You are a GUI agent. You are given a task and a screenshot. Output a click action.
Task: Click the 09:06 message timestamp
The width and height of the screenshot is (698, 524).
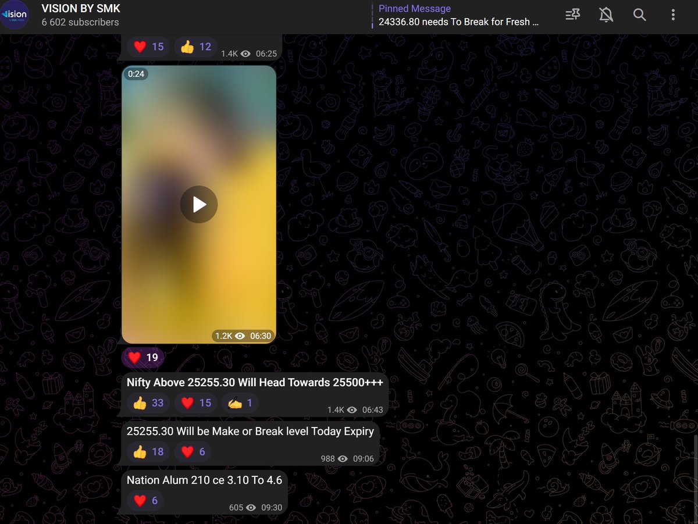tap(364, 459)
